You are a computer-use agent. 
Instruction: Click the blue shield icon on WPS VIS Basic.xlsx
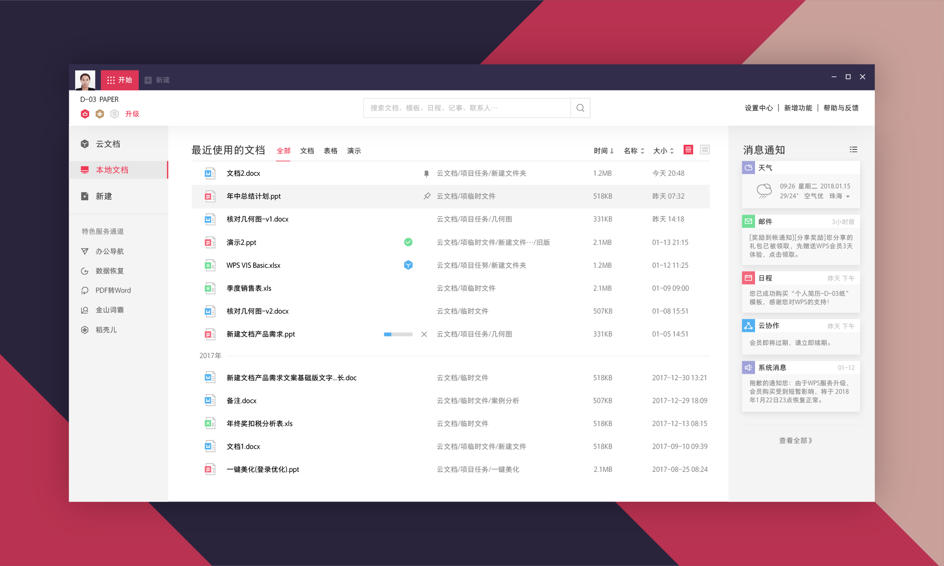coord(408,265)
